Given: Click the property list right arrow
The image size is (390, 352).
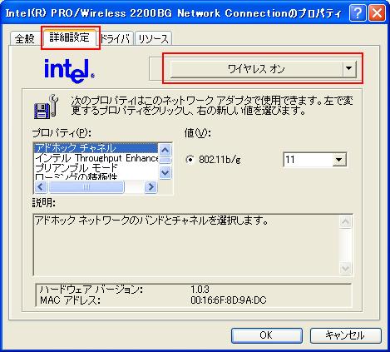Looking at the screenshot, I should [151, 187].
